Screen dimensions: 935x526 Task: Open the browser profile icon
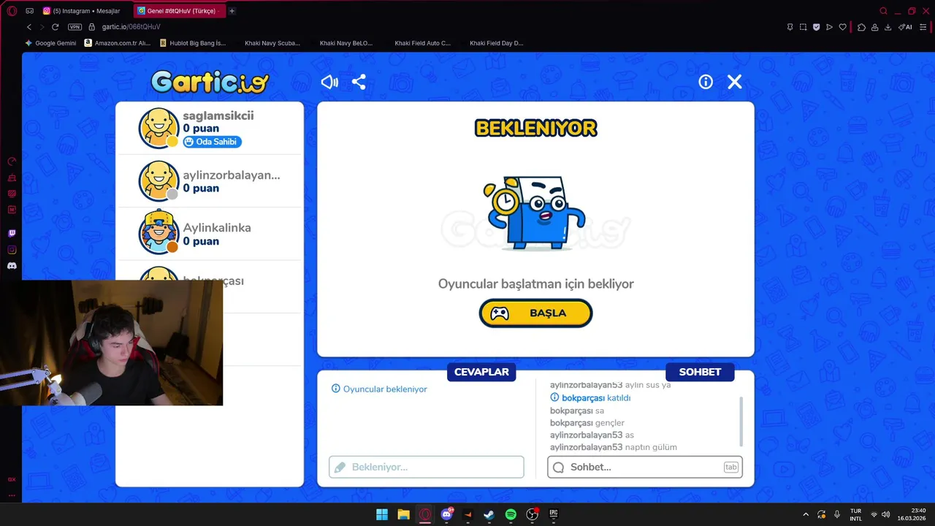click(874, 27)
